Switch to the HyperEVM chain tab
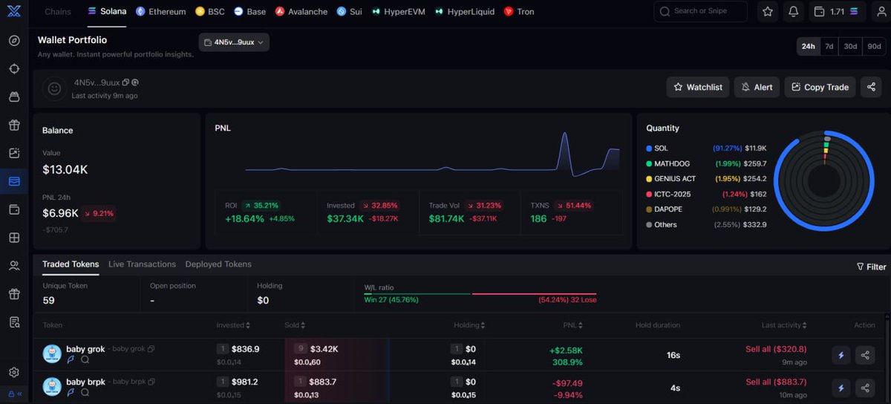 (399, 12)
